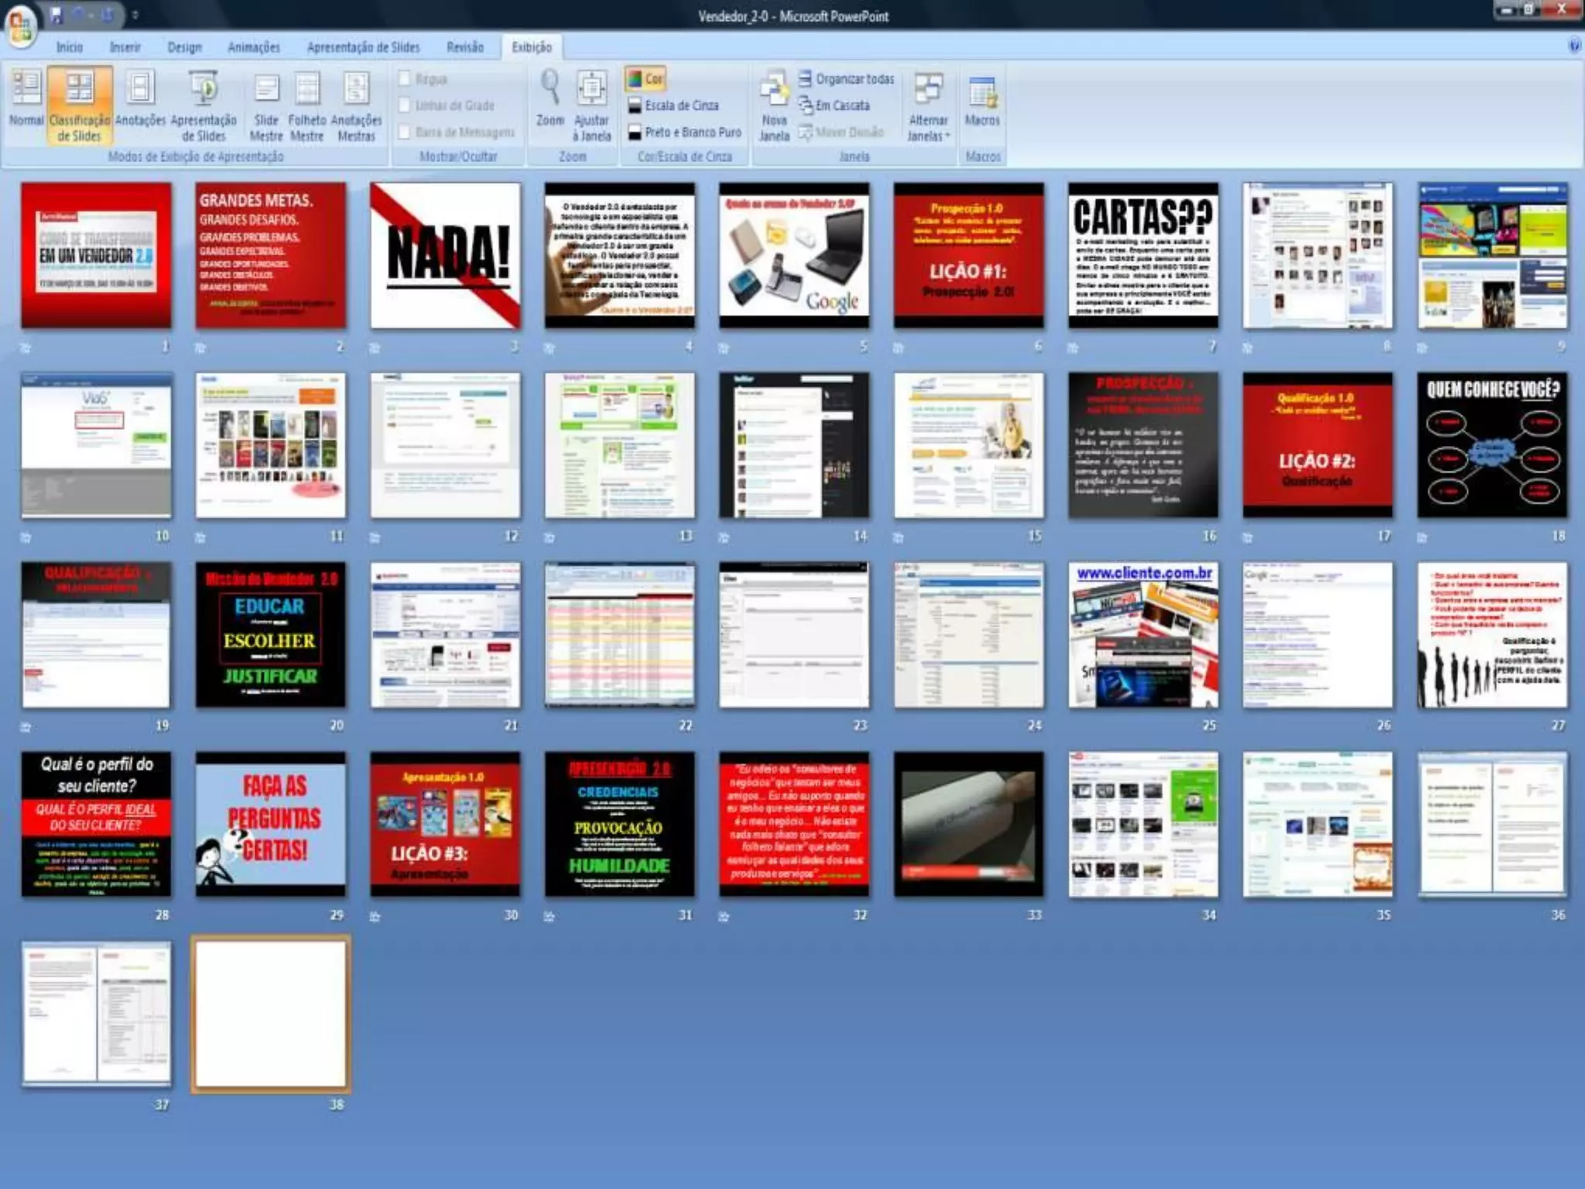This screenshot has width=1585, height=1189.
Task: Click the Office round button
Action: (21, 26)
